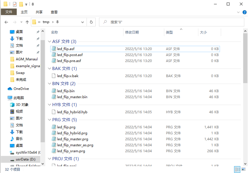Select the led_flip.bin file icon
248x173 pixels.
pos(54,91)
